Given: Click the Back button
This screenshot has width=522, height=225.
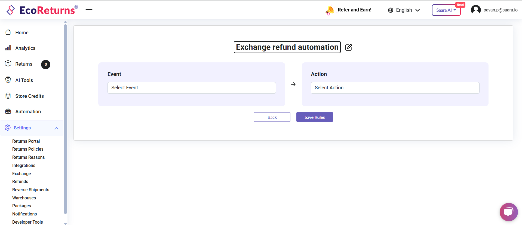Looking at the screenshot, I should 272,117.
